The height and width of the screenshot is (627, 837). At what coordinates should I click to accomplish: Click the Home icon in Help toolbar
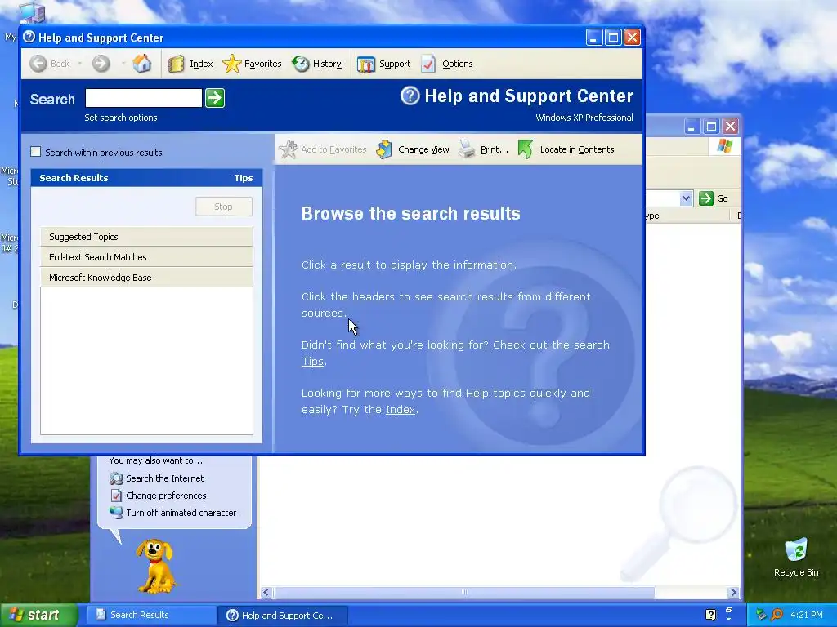[x=142, y=64]
